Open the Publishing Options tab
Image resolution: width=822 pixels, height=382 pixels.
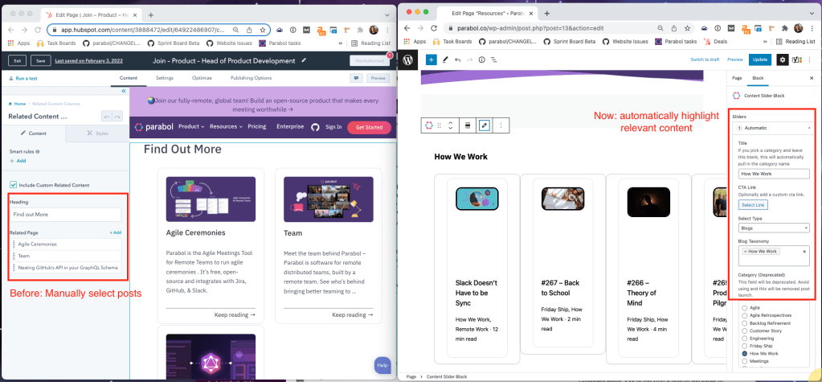pyautogui.click(x=252, y=78)
